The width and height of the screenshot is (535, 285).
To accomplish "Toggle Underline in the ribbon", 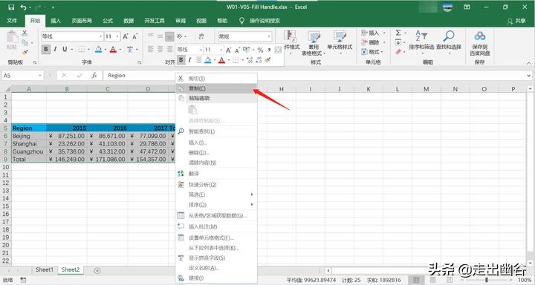I will click(65, 50).
